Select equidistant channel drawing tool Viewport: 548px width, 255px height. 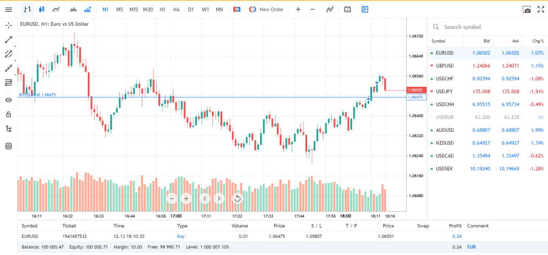point(9,54)
